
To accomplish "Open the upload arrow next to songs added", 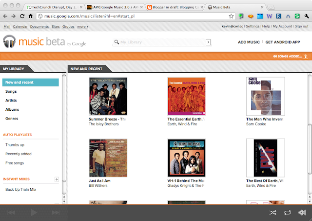I will click(x=306, y=57).
